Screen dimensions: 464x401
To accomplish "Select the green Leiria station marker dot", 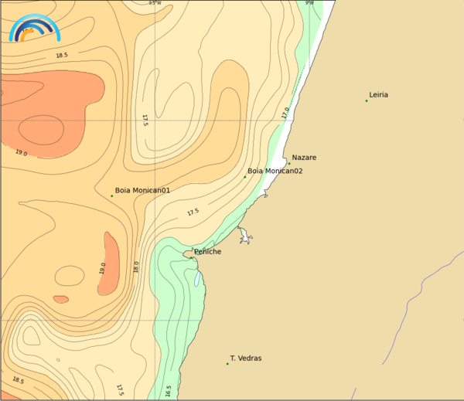I will click(367, 100).
